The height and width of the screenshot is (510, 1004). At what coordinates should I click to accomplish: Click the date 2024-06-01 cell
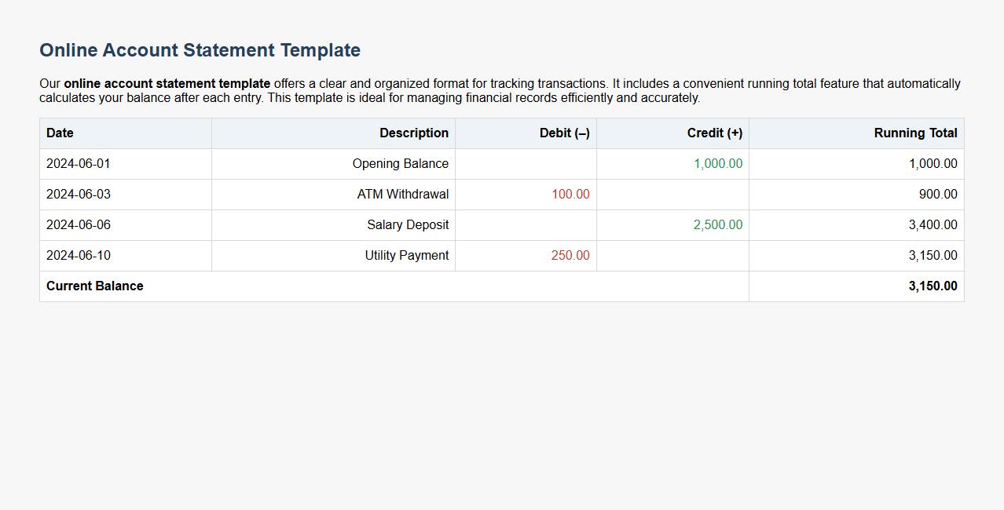pyautogui.click(x=77, y=163)
